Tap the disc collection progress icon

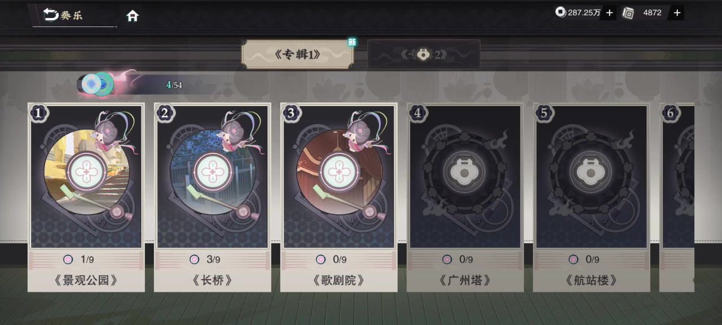click(97, 84)
